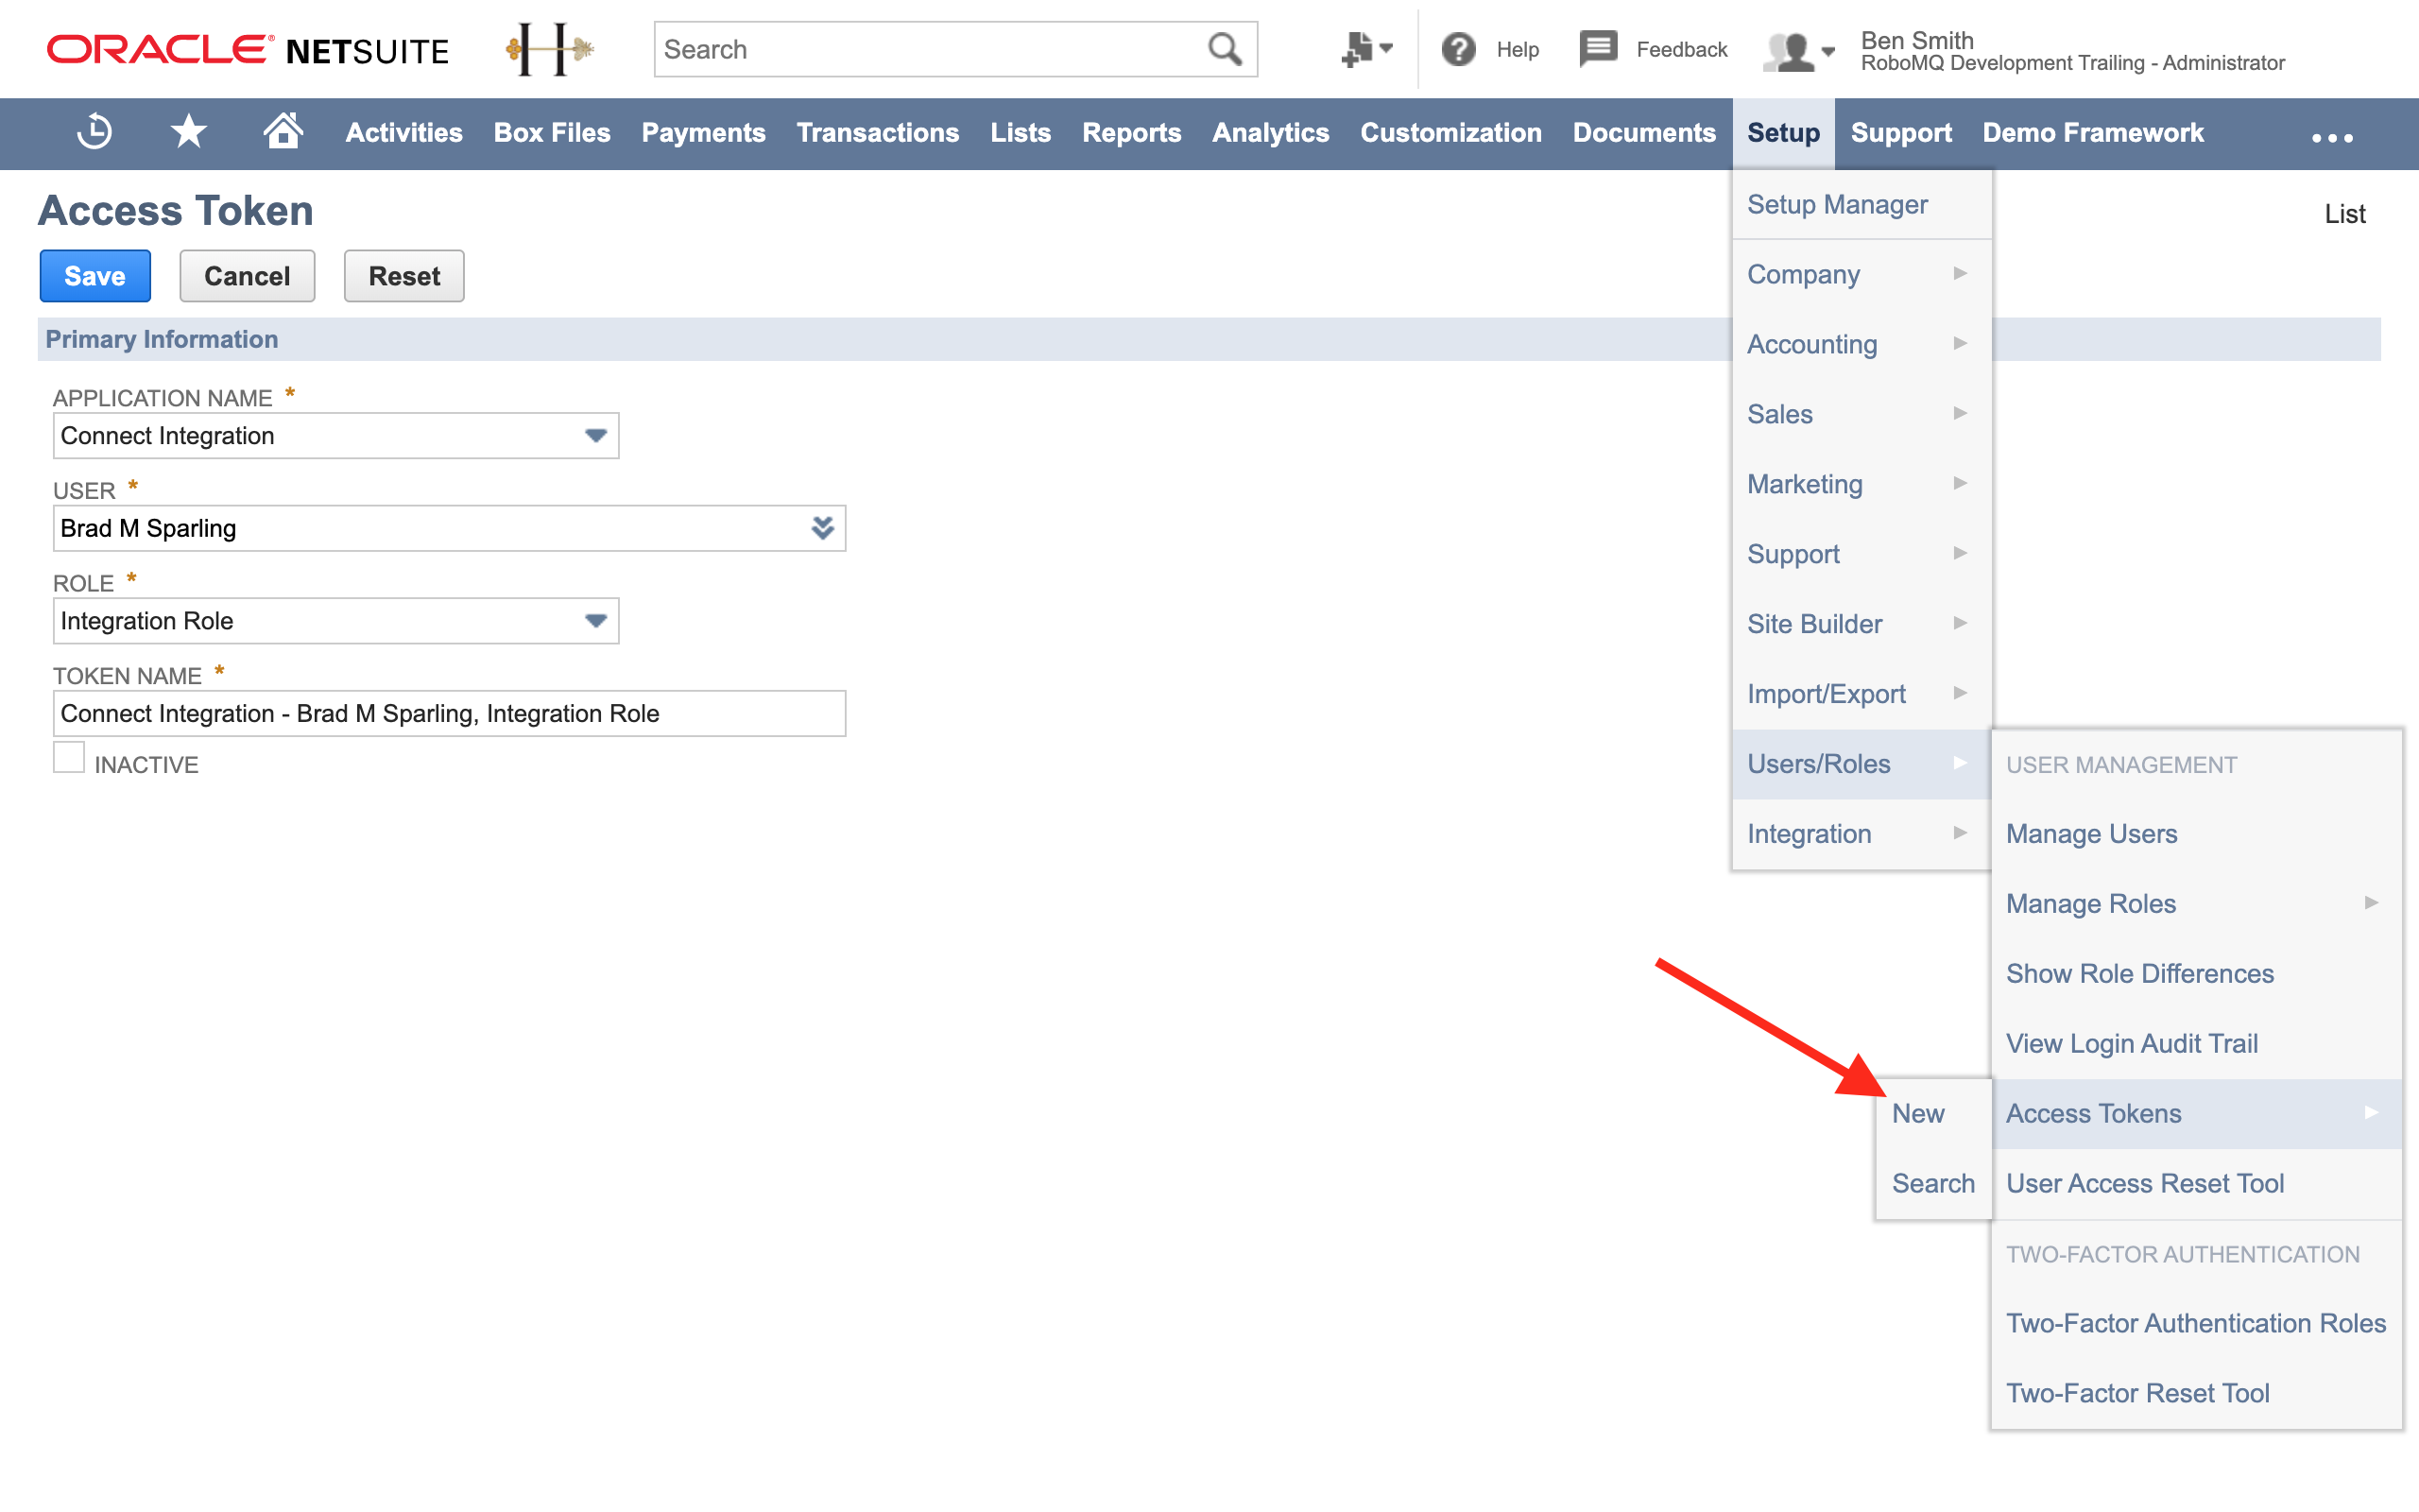Click the NetSuite home icon
The height and width of the screenshot is (1512, 2419).
(x=283, y=132)
